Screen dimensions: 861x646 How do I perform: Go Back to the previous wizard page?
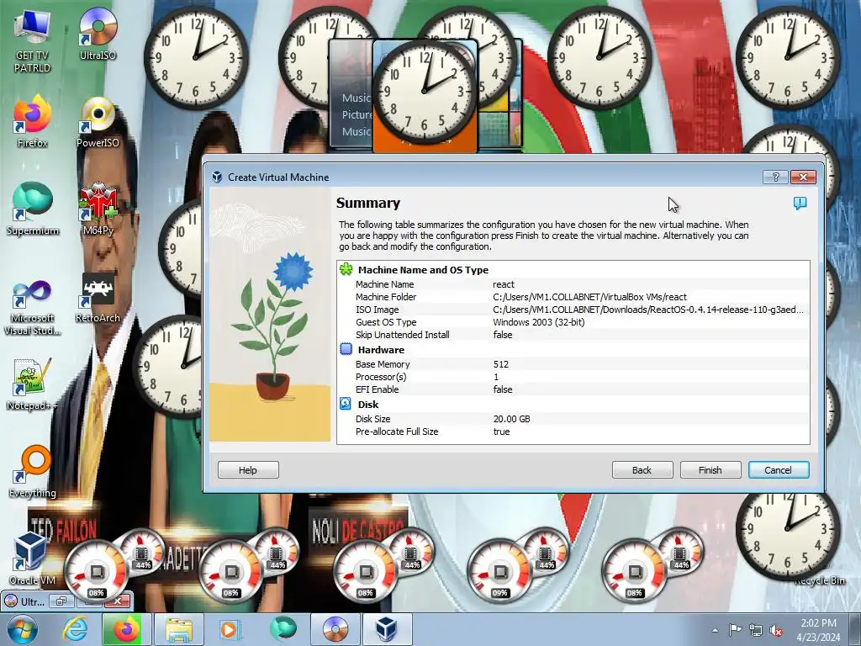642,470
